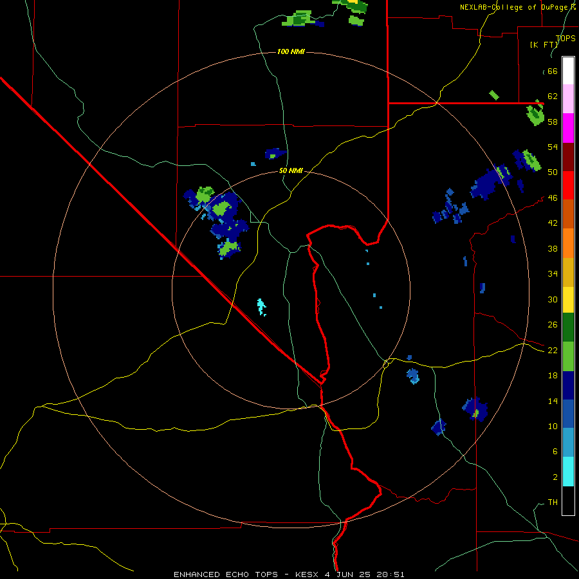Click the burnt orange legend color band
This screenshot has height=579, width=579.
(568, 214)
